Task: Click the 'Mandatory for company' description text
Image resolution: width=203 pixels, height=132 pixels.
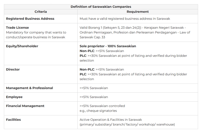Action: click(x=36, y=32)
